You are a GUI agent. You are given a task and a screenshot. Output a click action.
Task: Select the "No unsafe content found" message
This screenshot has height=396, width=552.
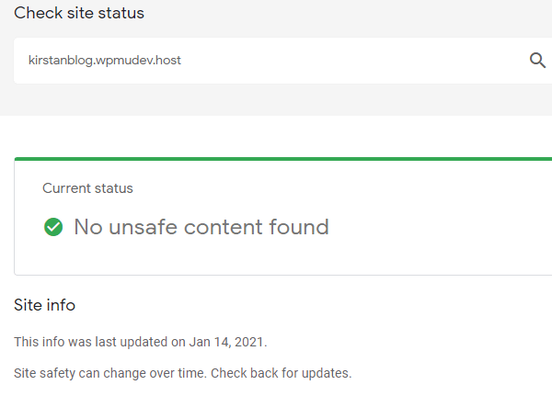pyautogui.click(x=201, y=227)
